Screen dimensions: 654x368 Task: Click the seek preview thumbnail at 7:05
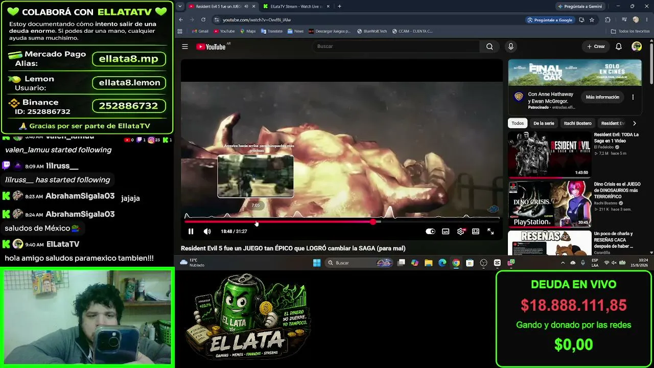(255, 176)
